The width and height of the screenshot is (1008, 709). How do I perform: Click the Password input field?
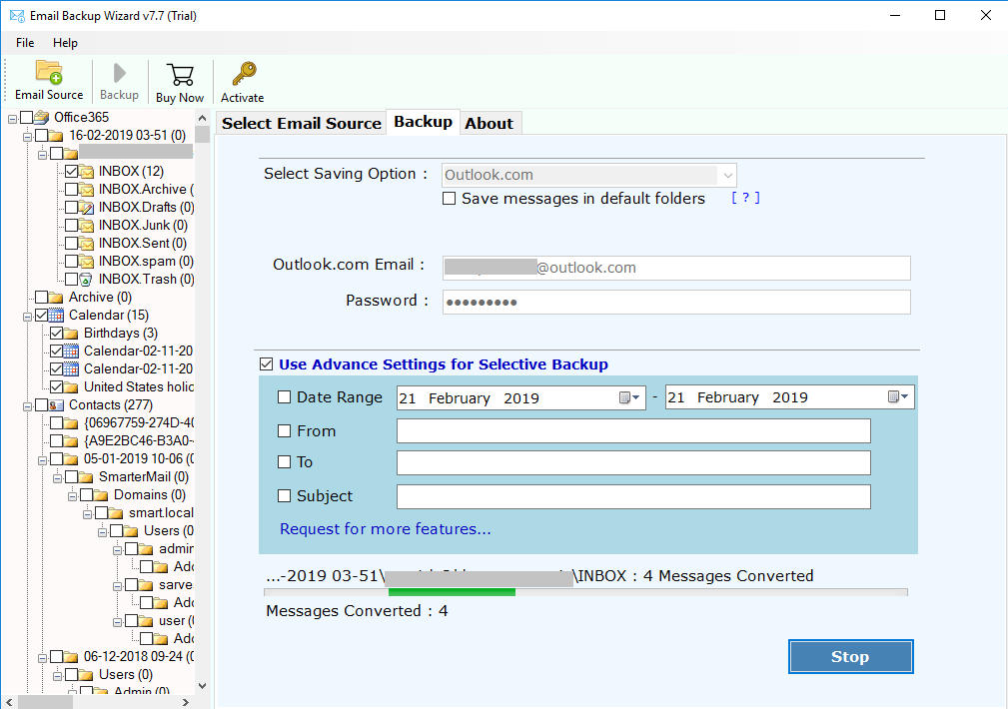[x=676, y=303]
